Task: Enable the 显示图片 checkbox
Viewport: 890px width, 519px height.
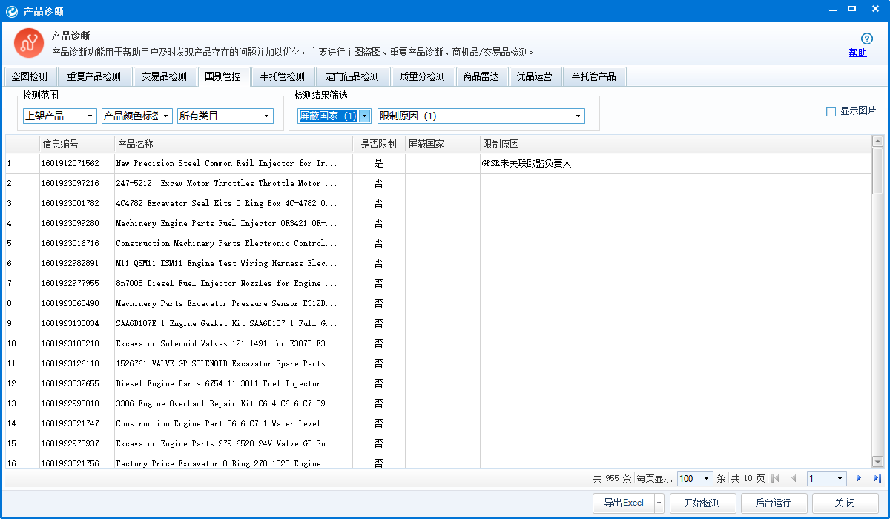Action: 831,111
